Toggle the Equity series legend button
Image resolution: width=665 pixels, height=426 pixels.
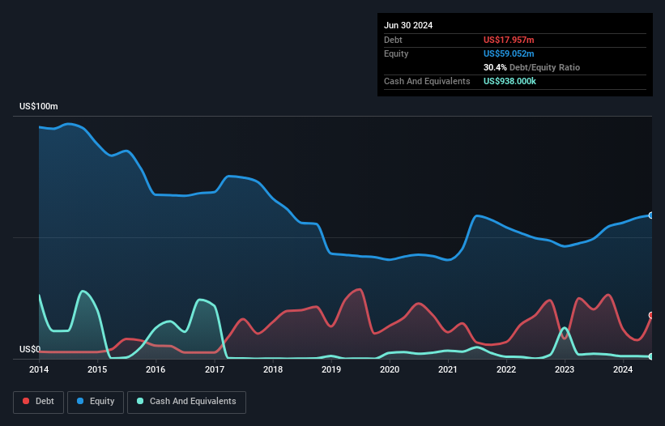click(96, 402)
